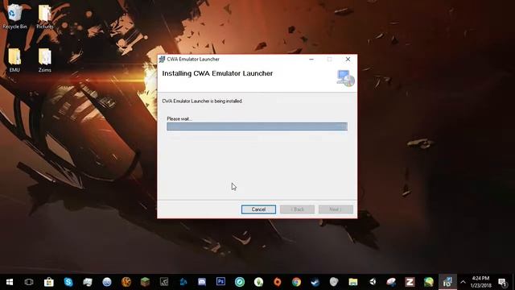Click the "Installing CWA Emulator Launcher" heading
This screenshot has width=515, height=290.
tap(217, 73)
